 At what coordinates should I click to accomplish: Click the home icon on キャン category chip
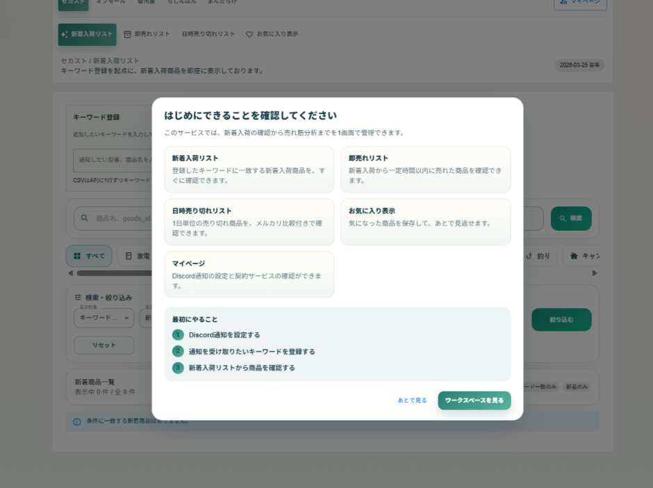tap(574, 256)
